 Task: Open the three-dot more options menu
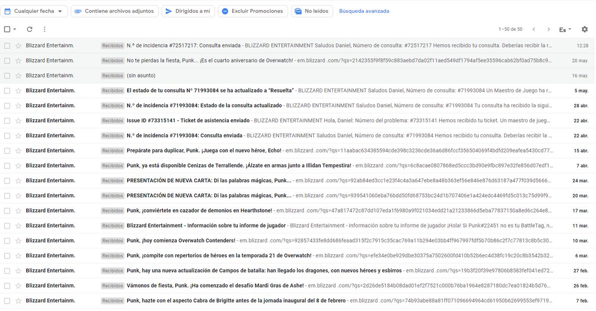45,29
